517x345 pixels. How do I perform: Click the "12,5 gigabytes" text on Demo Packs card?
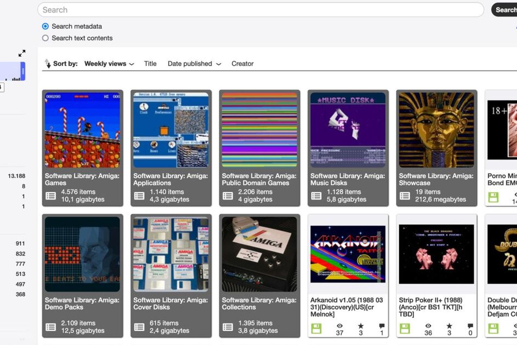[83, 331]
